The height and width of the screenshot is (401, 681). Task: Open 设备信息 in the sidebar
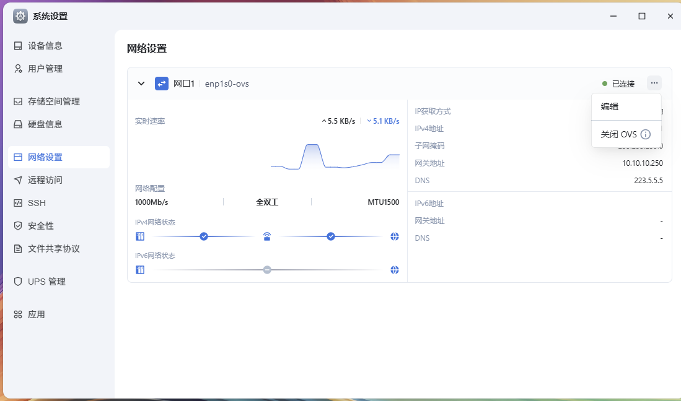tap(59, 46)
